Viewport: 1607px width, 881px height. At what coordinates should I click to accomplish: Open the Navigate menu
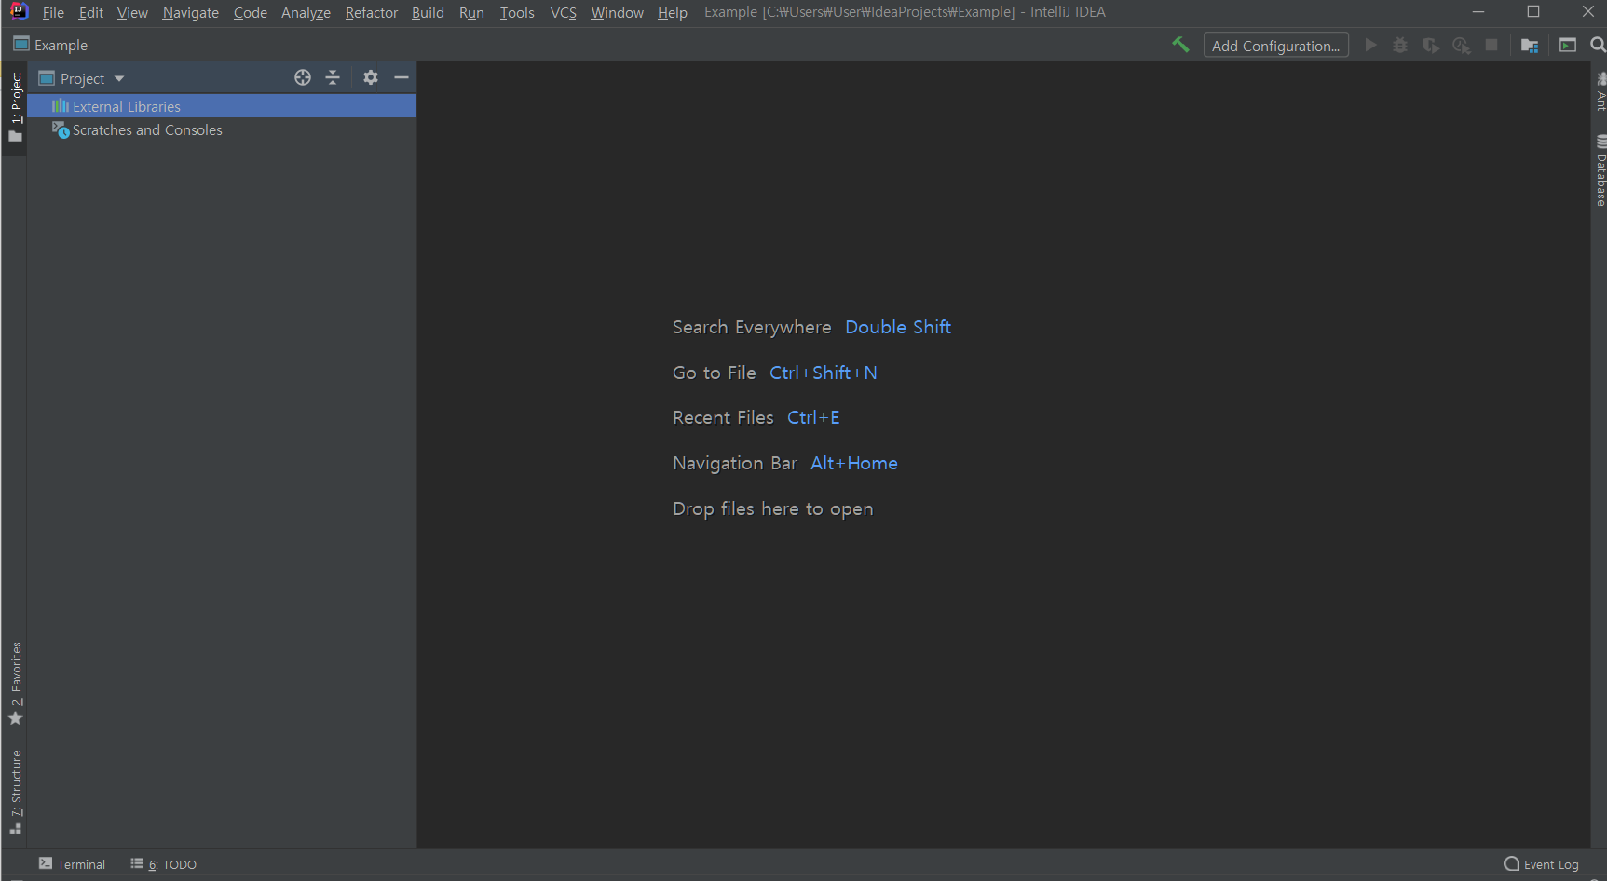pos(191,12)
